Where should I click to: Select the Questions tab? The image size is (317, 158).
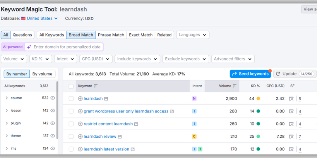[x=22, y=35]
